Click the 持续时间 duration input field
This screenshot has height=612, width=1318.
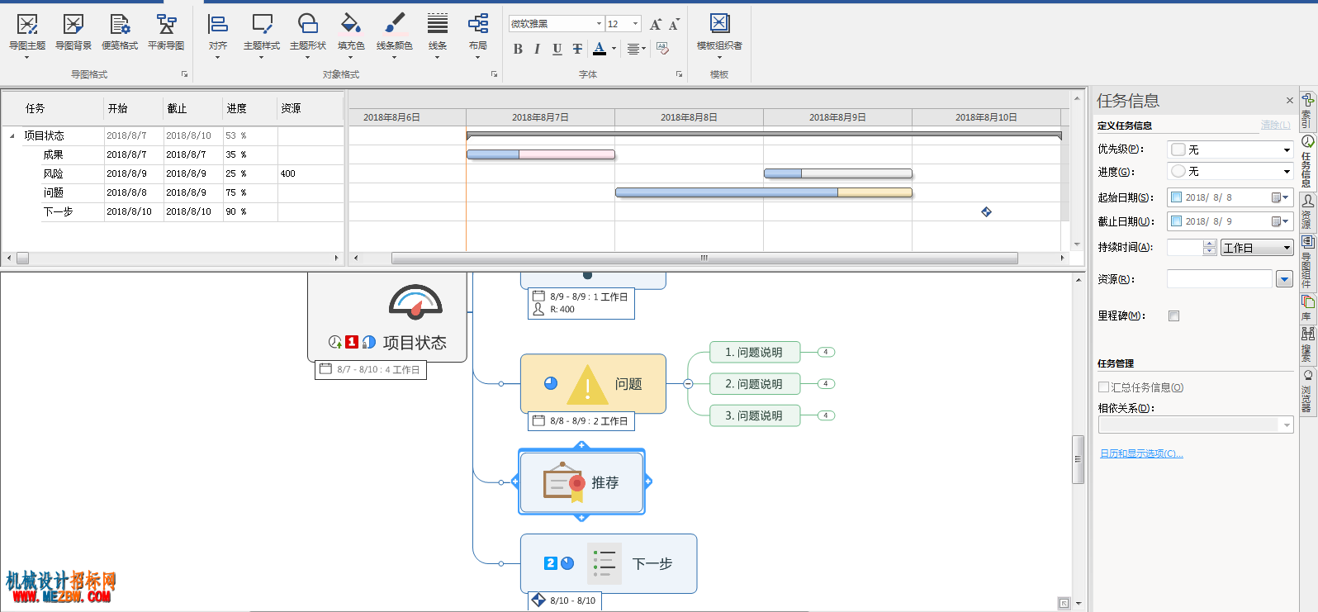pos(1185,248)
